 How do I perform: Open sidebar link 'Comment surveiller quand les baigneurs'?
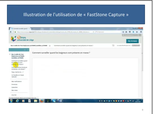point(19,63)
